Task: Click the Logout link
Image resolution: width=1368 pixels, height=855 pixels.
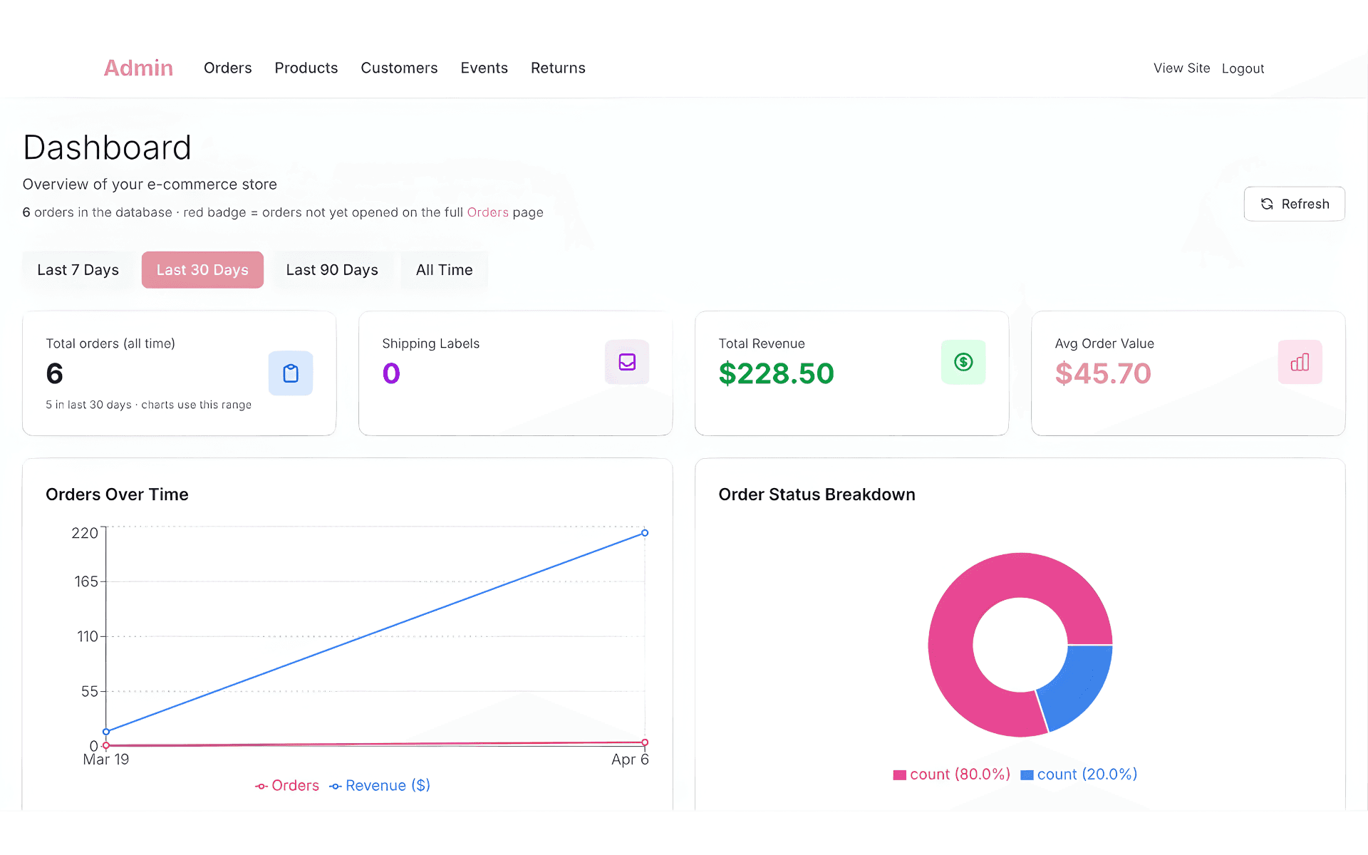Action: coord(1243,68)
